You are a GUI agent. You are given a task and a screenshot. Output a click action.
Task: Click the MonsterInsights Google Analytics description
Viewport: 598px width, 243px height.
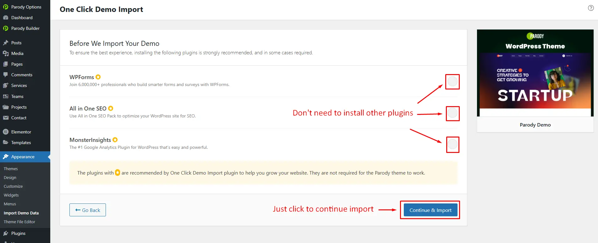(x=139, y=147)
